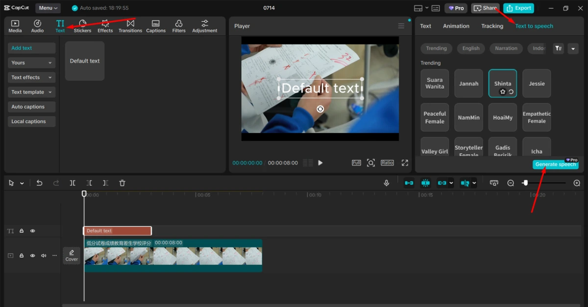Click the record voiceover microphone icon
This screenshot has width=588, height=307.
387,183
